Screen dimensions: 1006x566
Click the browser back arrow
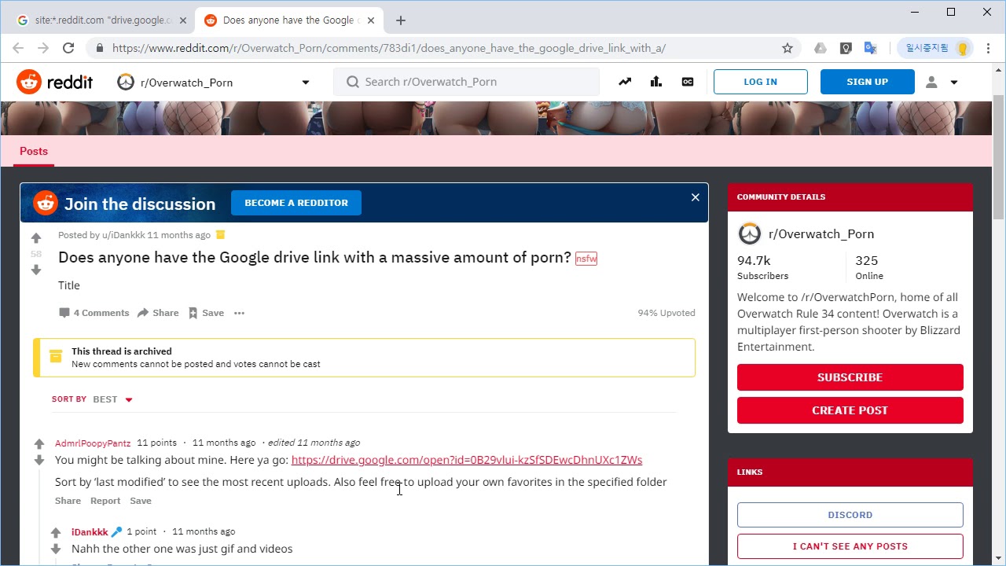pos(18,48)
